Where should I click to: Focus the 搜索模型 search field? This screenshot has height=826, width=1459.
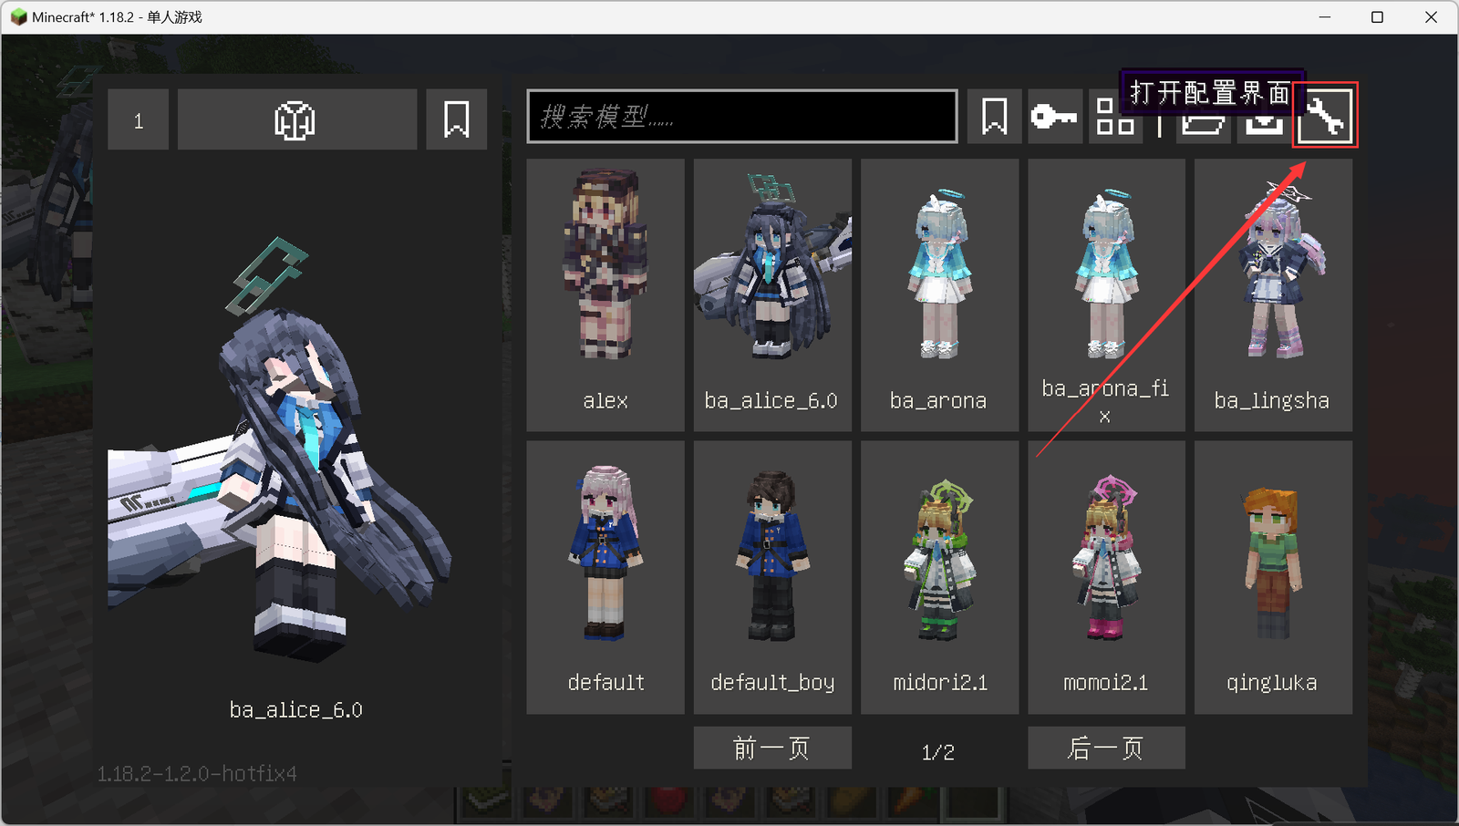click(741, 117)
